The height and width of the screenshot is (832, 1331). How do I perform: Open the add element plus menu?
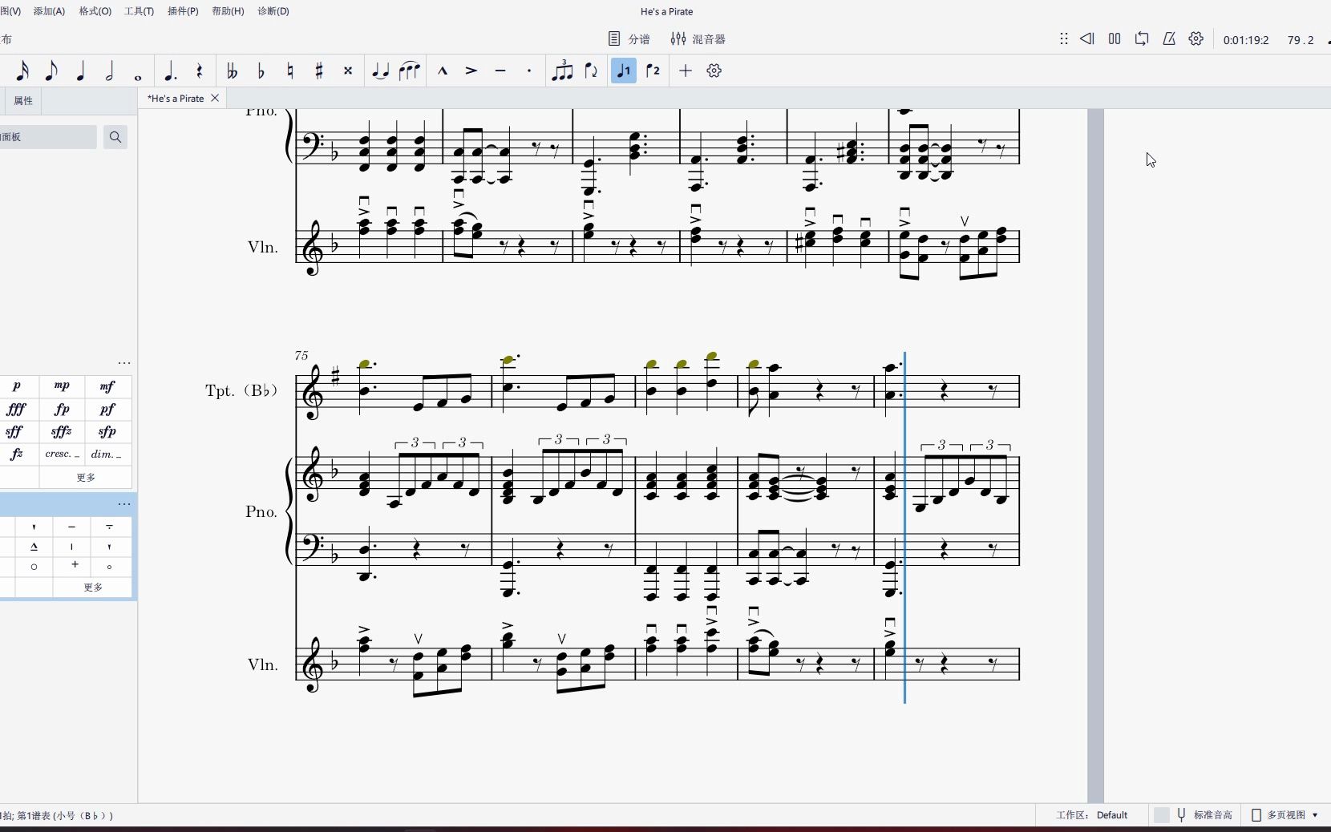(686, 71)
